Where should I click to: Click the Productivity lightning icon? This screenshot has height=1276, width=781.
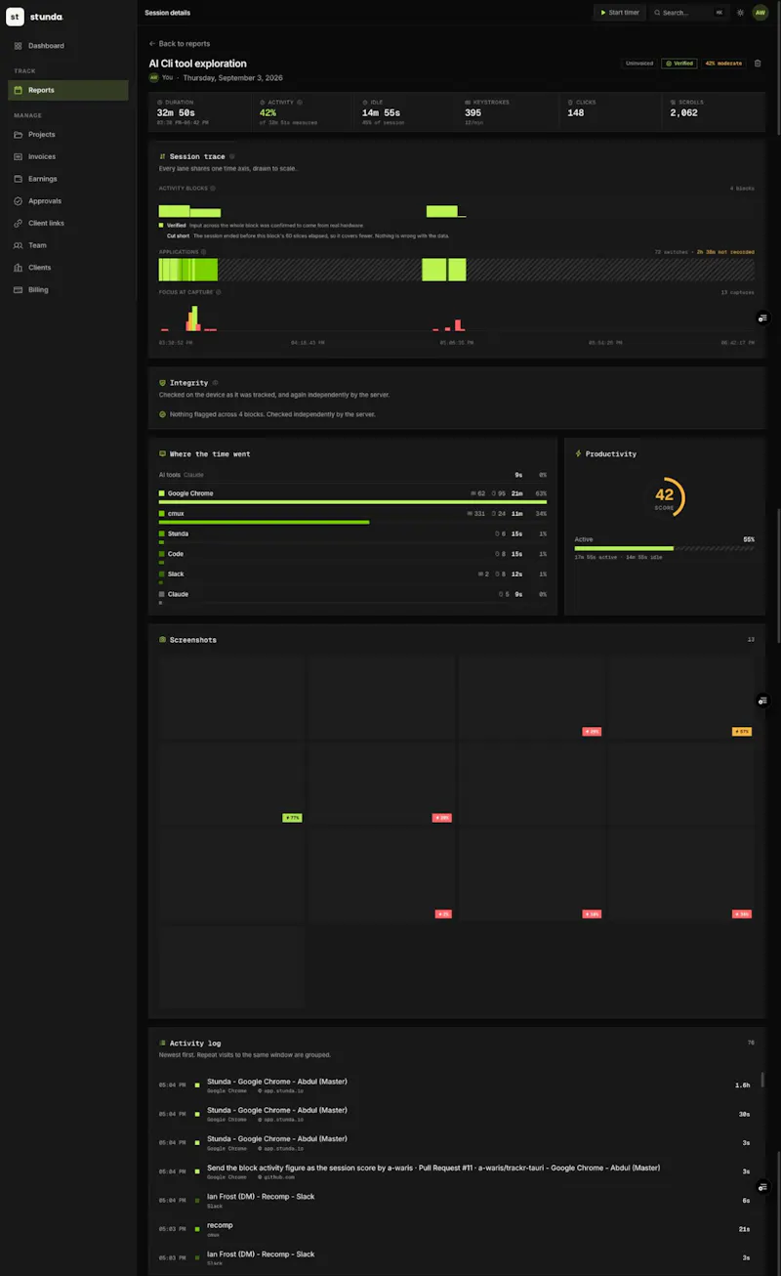tap(578, 454)
